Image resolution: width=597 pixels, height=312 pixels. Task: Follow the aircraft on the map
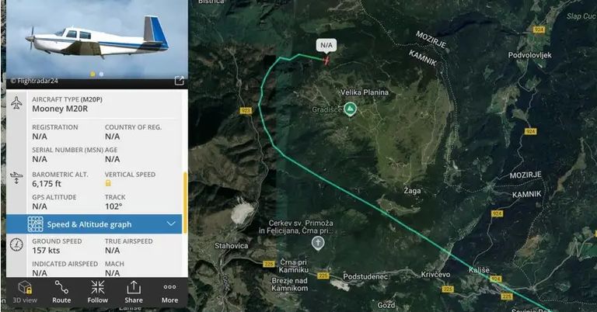tap(97, 292)
